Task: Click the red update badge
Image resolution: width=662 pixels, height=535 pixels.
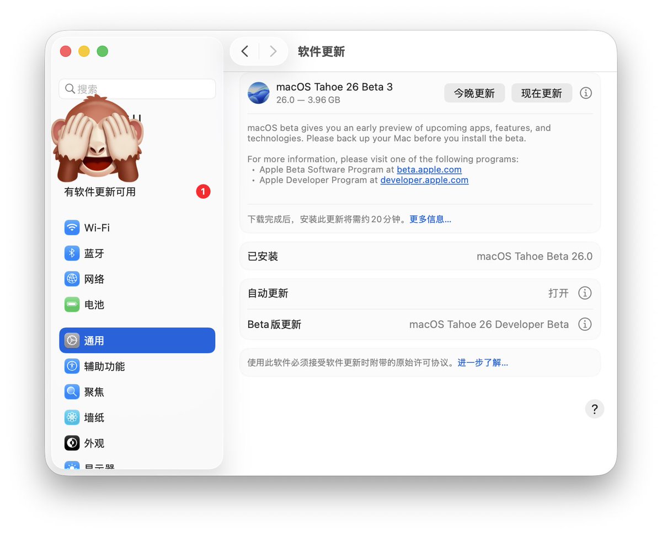Action: [x=203, y=192]
